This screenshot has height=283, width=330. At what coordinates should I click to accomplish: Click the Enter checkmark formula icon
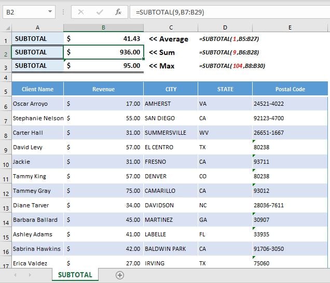[x=100, y=12]
